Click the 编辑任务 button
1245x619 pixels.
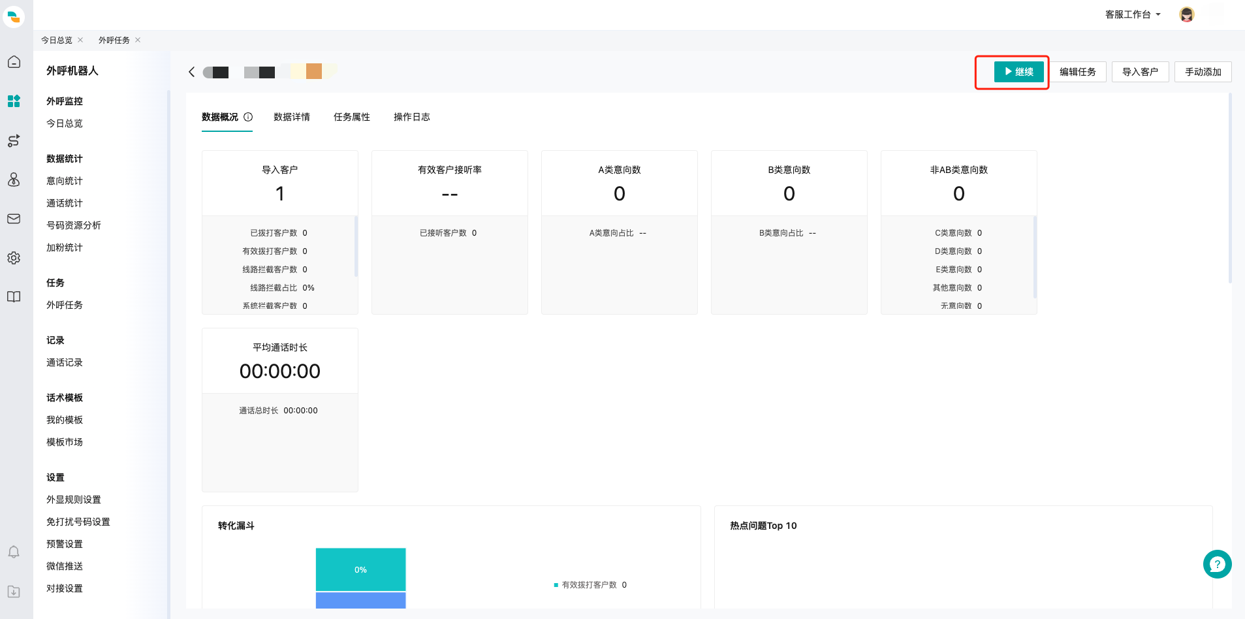(1078, 72)
